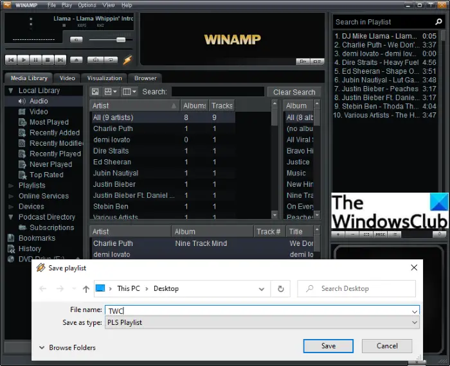Toggle album art view icon
The height and width of the screenshot is (366, 450).
[x=95, y=92]
